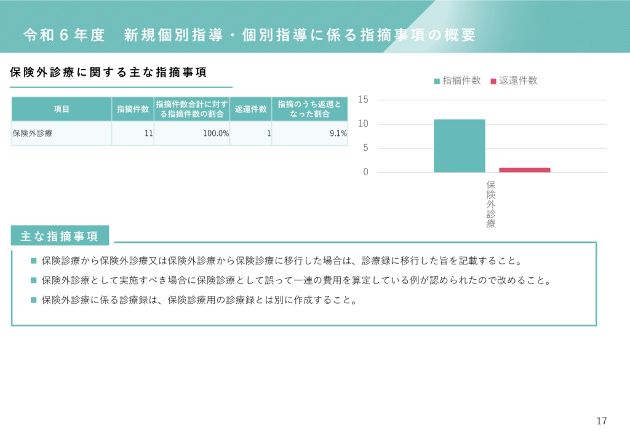Click the teal square bullet of first item
Screen dimensions: 630x436
34,261
